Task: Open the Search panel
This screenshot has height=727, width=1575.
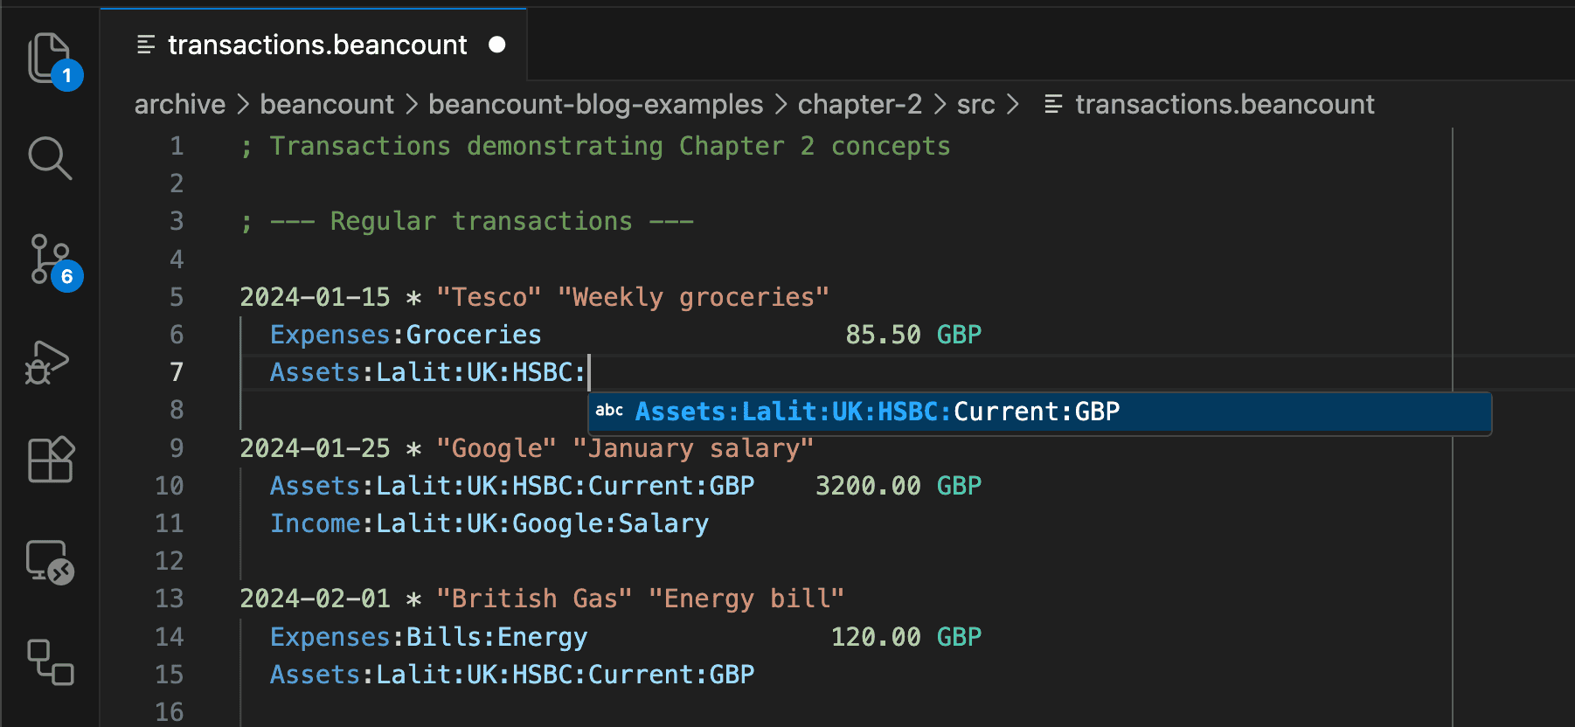Action: (50, 159)
